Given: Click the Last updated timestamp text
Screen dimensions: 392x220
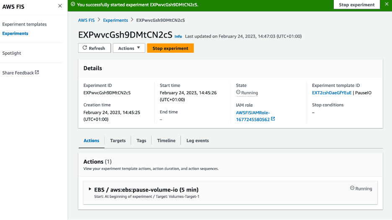Looking at the screenshot, I should (243, 36).
